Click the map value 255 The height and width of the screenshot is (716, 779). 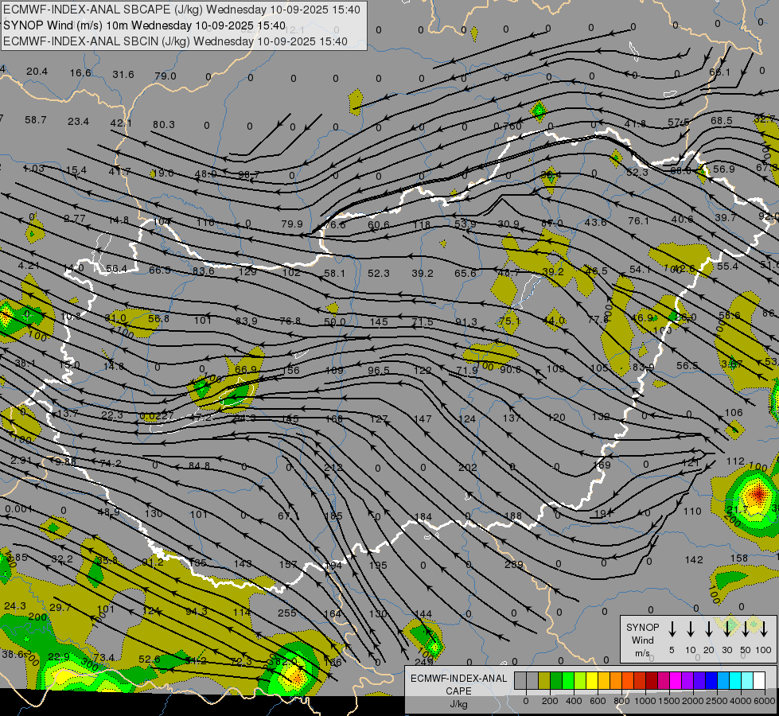click(287, 613)
